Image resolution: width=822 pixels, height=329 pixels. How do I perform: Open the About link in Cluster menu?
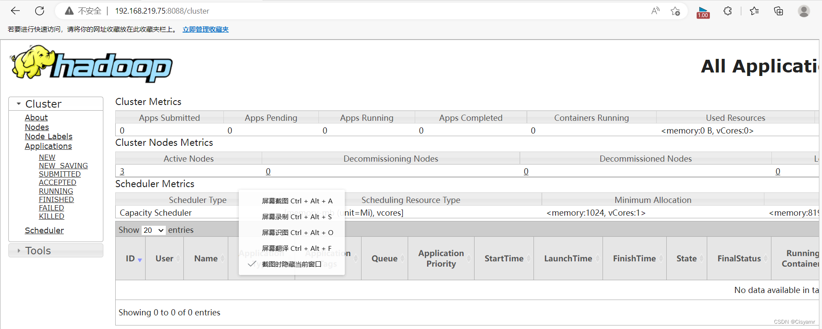click(36, 118)
